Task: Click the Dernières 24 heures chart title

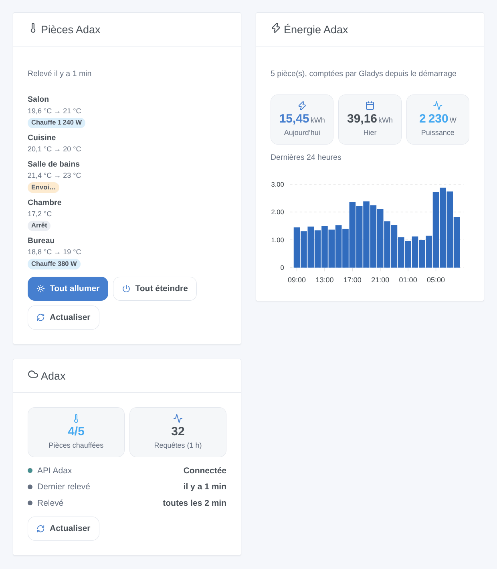Action: pos(306,157)
